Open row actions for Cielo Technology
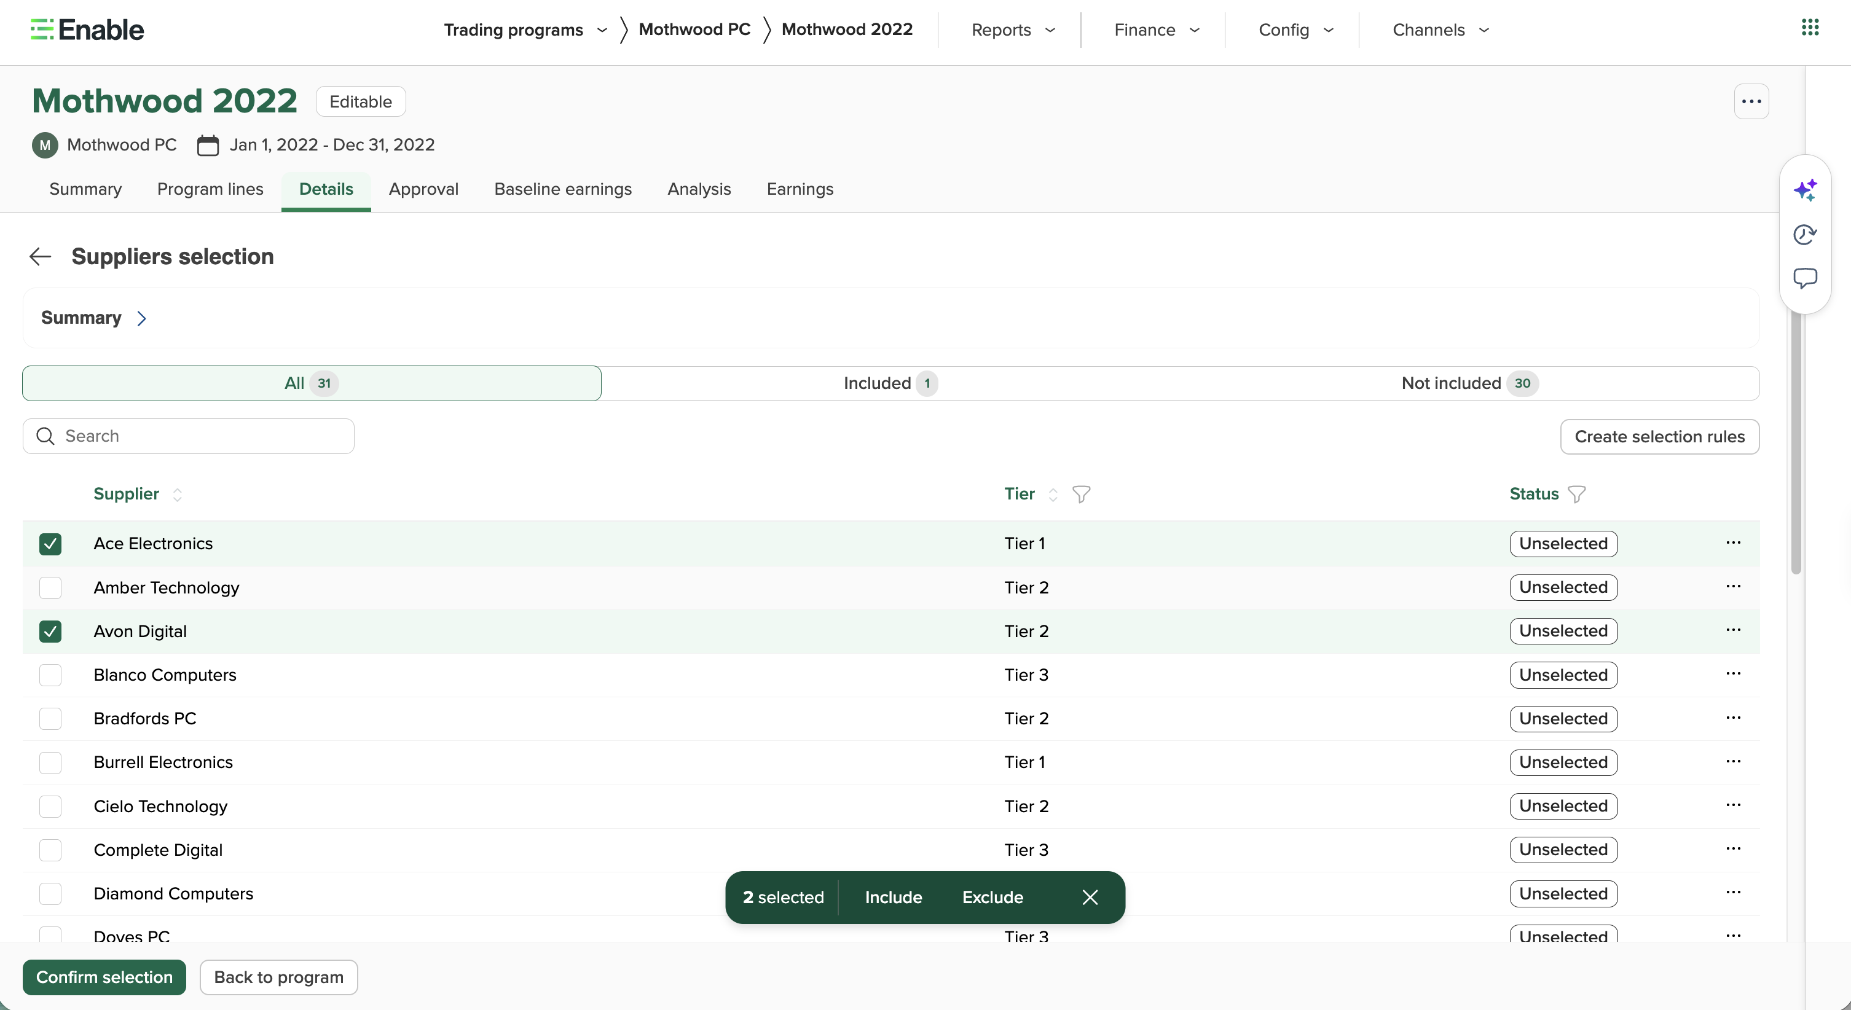This screenshot has width=1851, height=1010. (x=1733, y=805)
